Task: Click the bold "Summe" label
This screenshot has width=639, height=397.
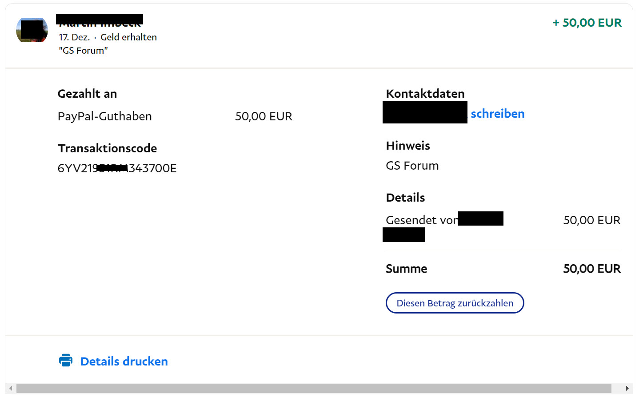Action: point(406,269)
